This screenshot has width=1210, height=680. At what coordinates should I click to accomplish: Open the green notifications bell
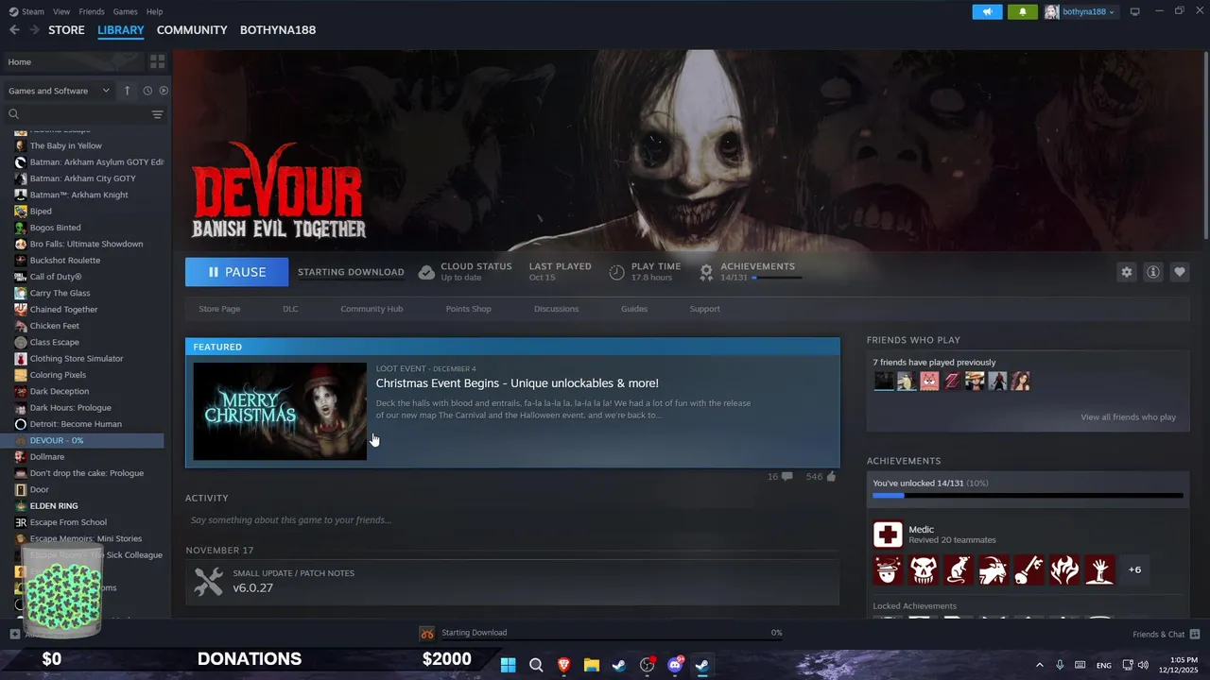pos(1023,12)
